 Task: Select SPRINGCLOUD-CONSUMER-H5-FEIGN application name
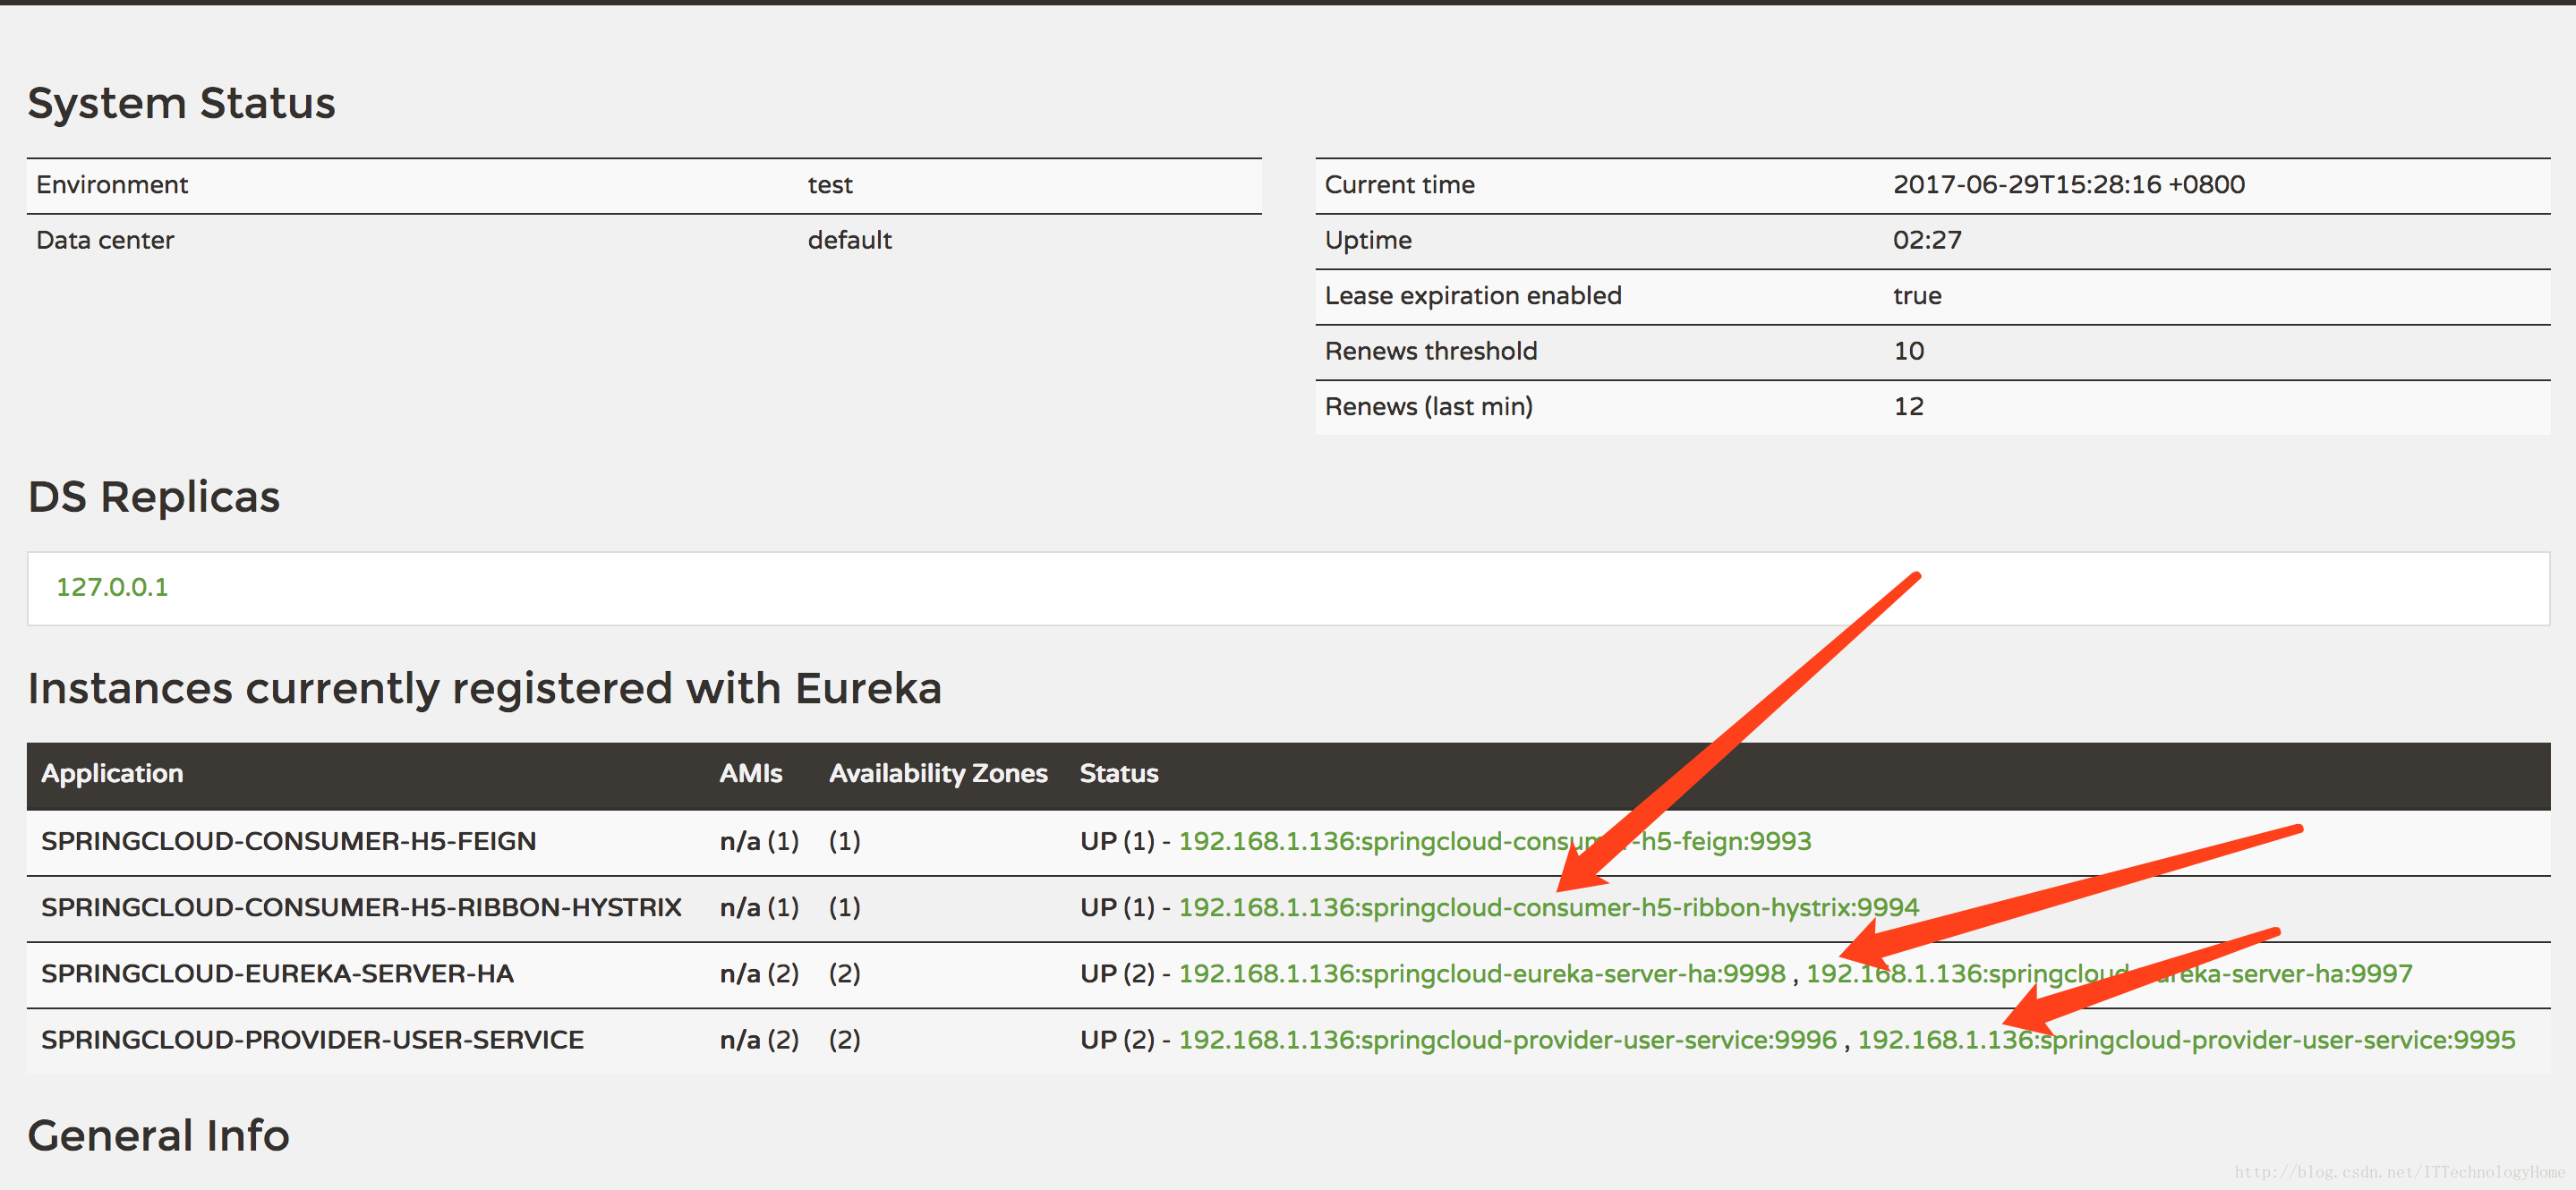click(289, 841)
